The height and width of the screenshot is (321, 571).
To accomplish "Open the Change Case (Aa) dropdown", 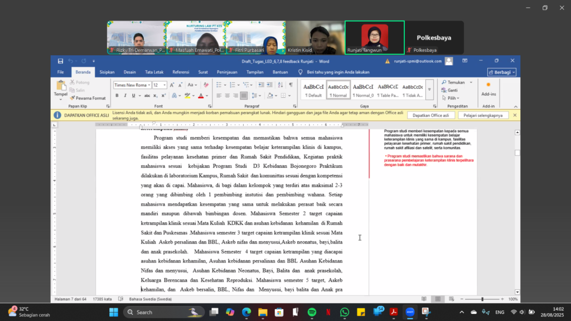I will pos(192,85).
